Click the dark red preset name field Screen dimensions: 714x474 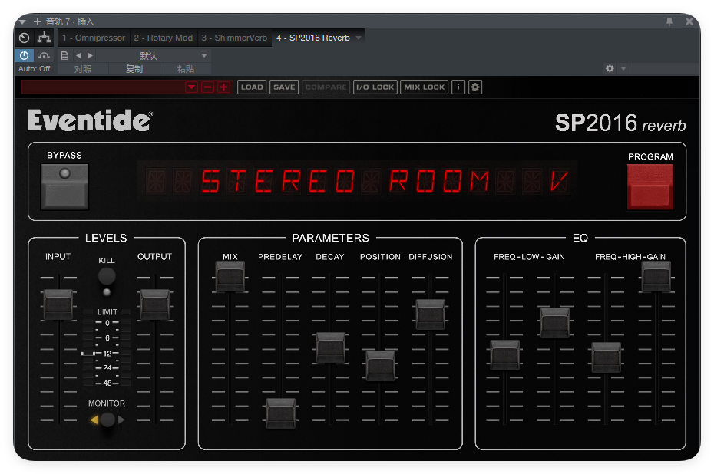[104, 87]
